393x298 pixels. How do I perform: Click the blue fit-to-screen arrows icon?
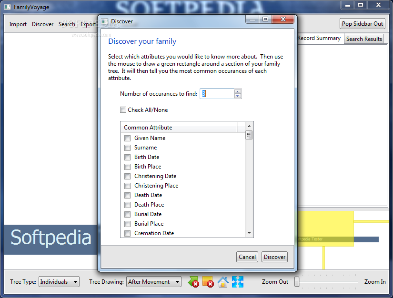pyautogui.click(x=238, y=282)
